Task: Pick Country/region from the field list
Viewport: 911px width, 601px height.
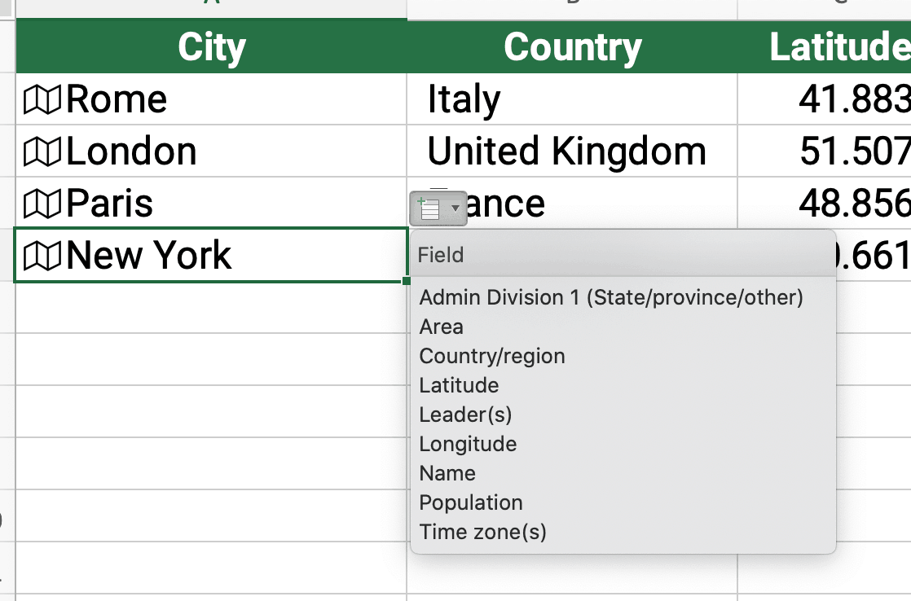Action: click(x=492, y=356)
